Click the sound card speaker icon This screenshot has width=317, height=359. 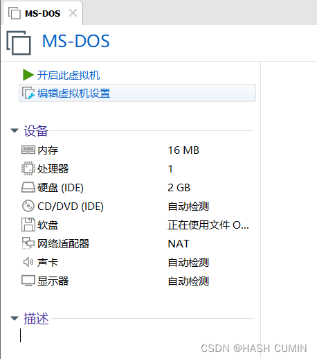pos(28,262)
